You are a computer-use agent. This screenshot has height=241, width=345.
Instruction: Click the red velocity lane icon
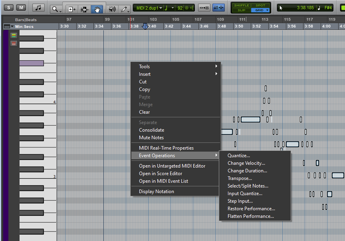[x=14, y=43]
